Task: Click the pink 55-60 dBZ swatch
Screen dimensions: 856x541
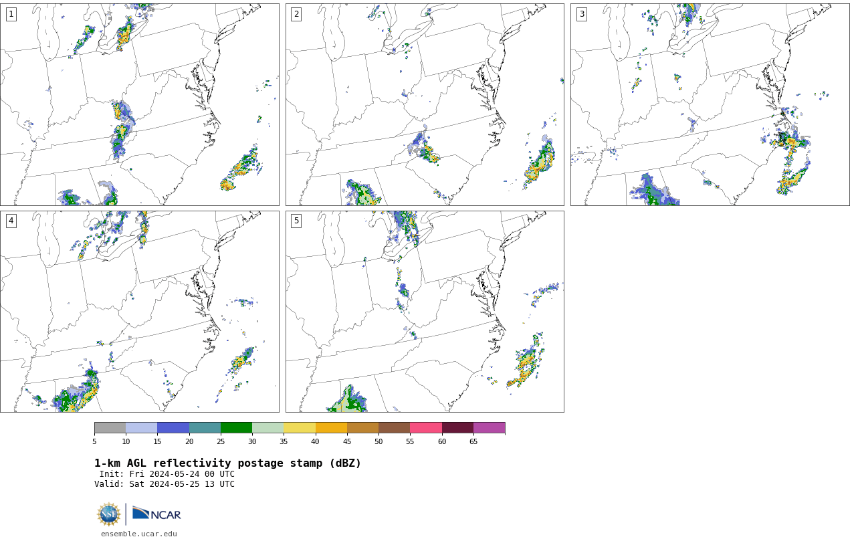Action: point(426,428)
